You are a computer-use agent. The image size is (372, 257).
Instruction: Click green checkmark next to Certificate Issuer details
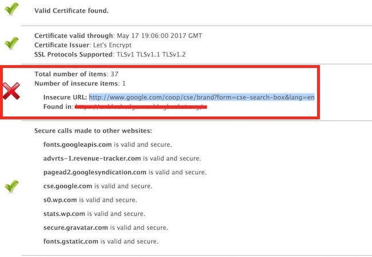coord(11,43)
